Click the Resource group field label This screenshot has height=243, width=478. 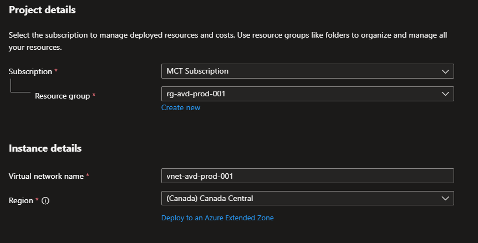(62, 96)
